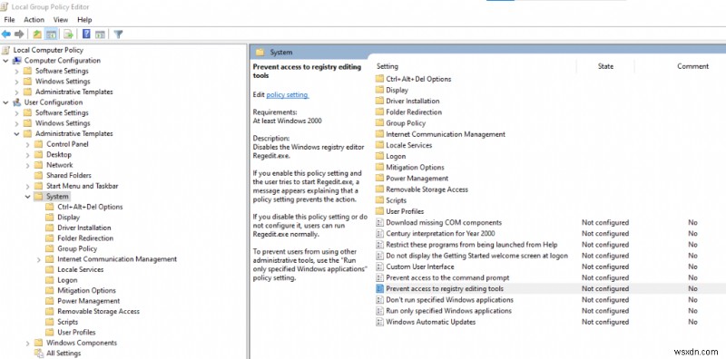Viewport: 726px width, 359px height.
Task: Open the Display folder in the settings list
Action: coord(397,91)
